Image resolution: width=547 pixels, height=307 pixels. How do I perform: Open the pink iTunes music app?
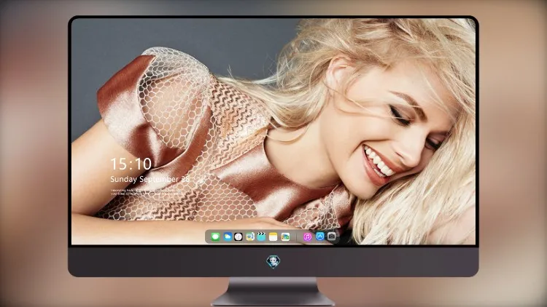(x=307, y=236)
